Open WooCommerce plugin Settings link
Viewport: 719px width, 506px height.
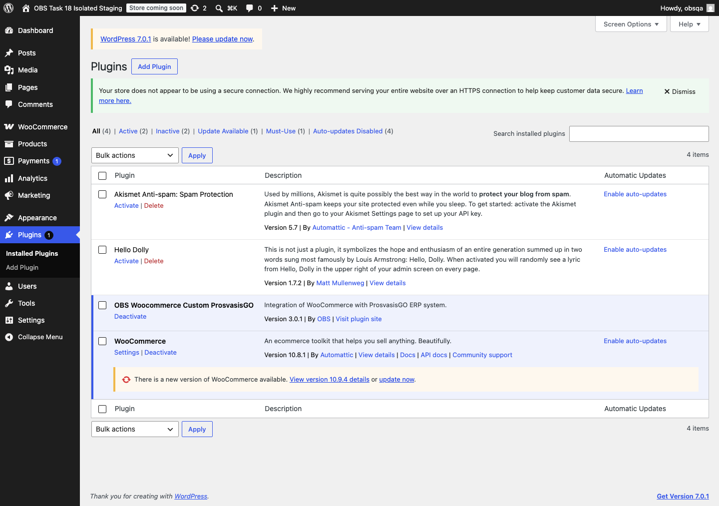pos(127,352)
